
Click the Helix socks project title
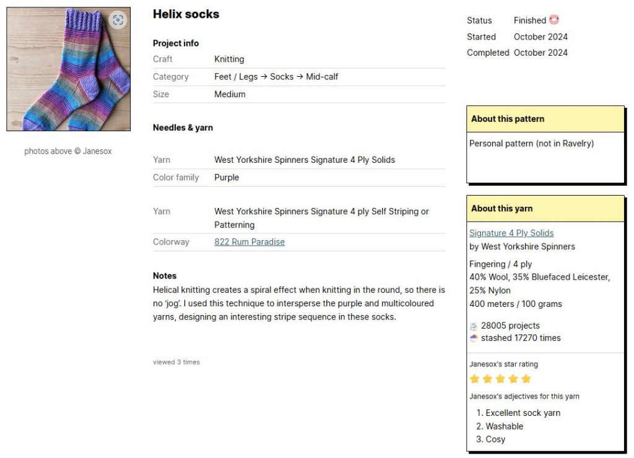186,14
